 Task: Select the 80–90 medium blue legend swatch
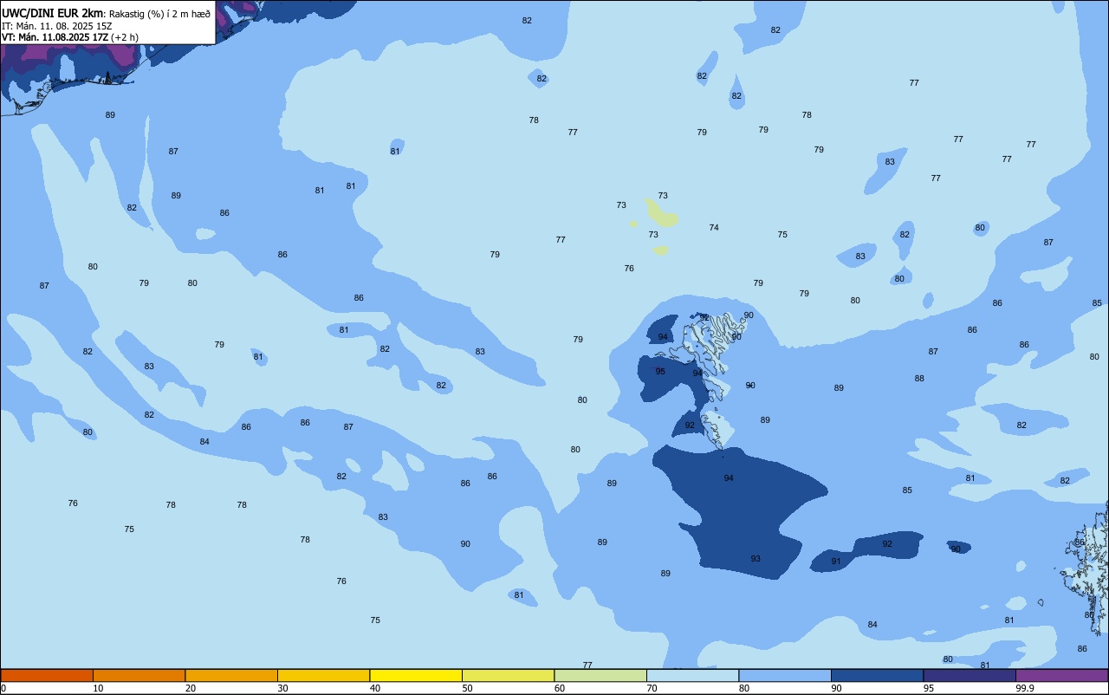785,675
